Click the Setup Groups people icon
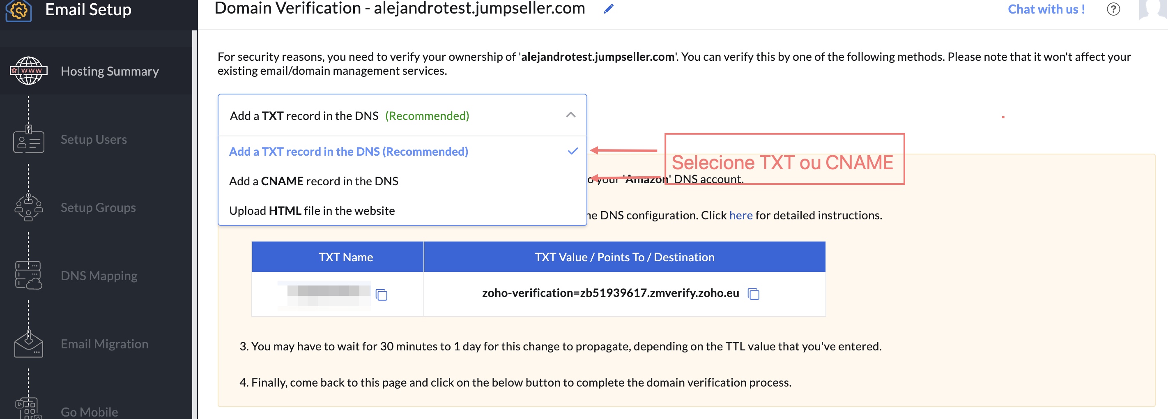 click(29, 208)
